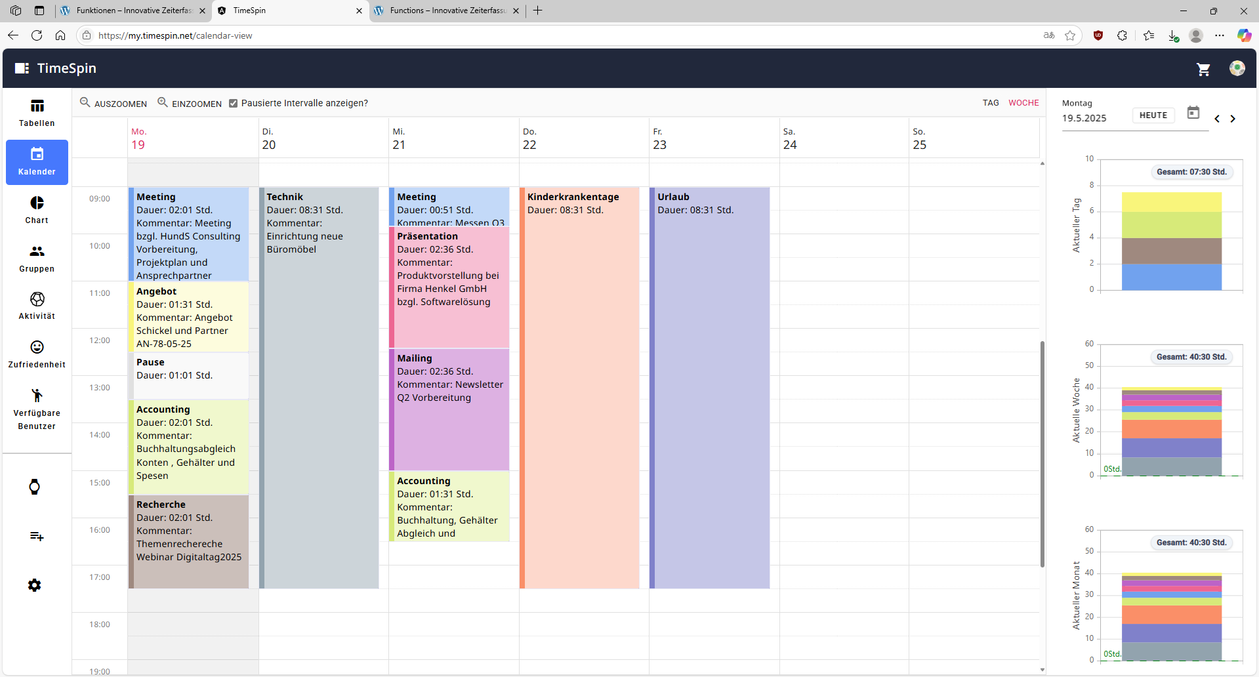Open Wednesday's Accounting entry
Image resolution: width=1259 pixels, height=677 pixels.
point(449,506)
